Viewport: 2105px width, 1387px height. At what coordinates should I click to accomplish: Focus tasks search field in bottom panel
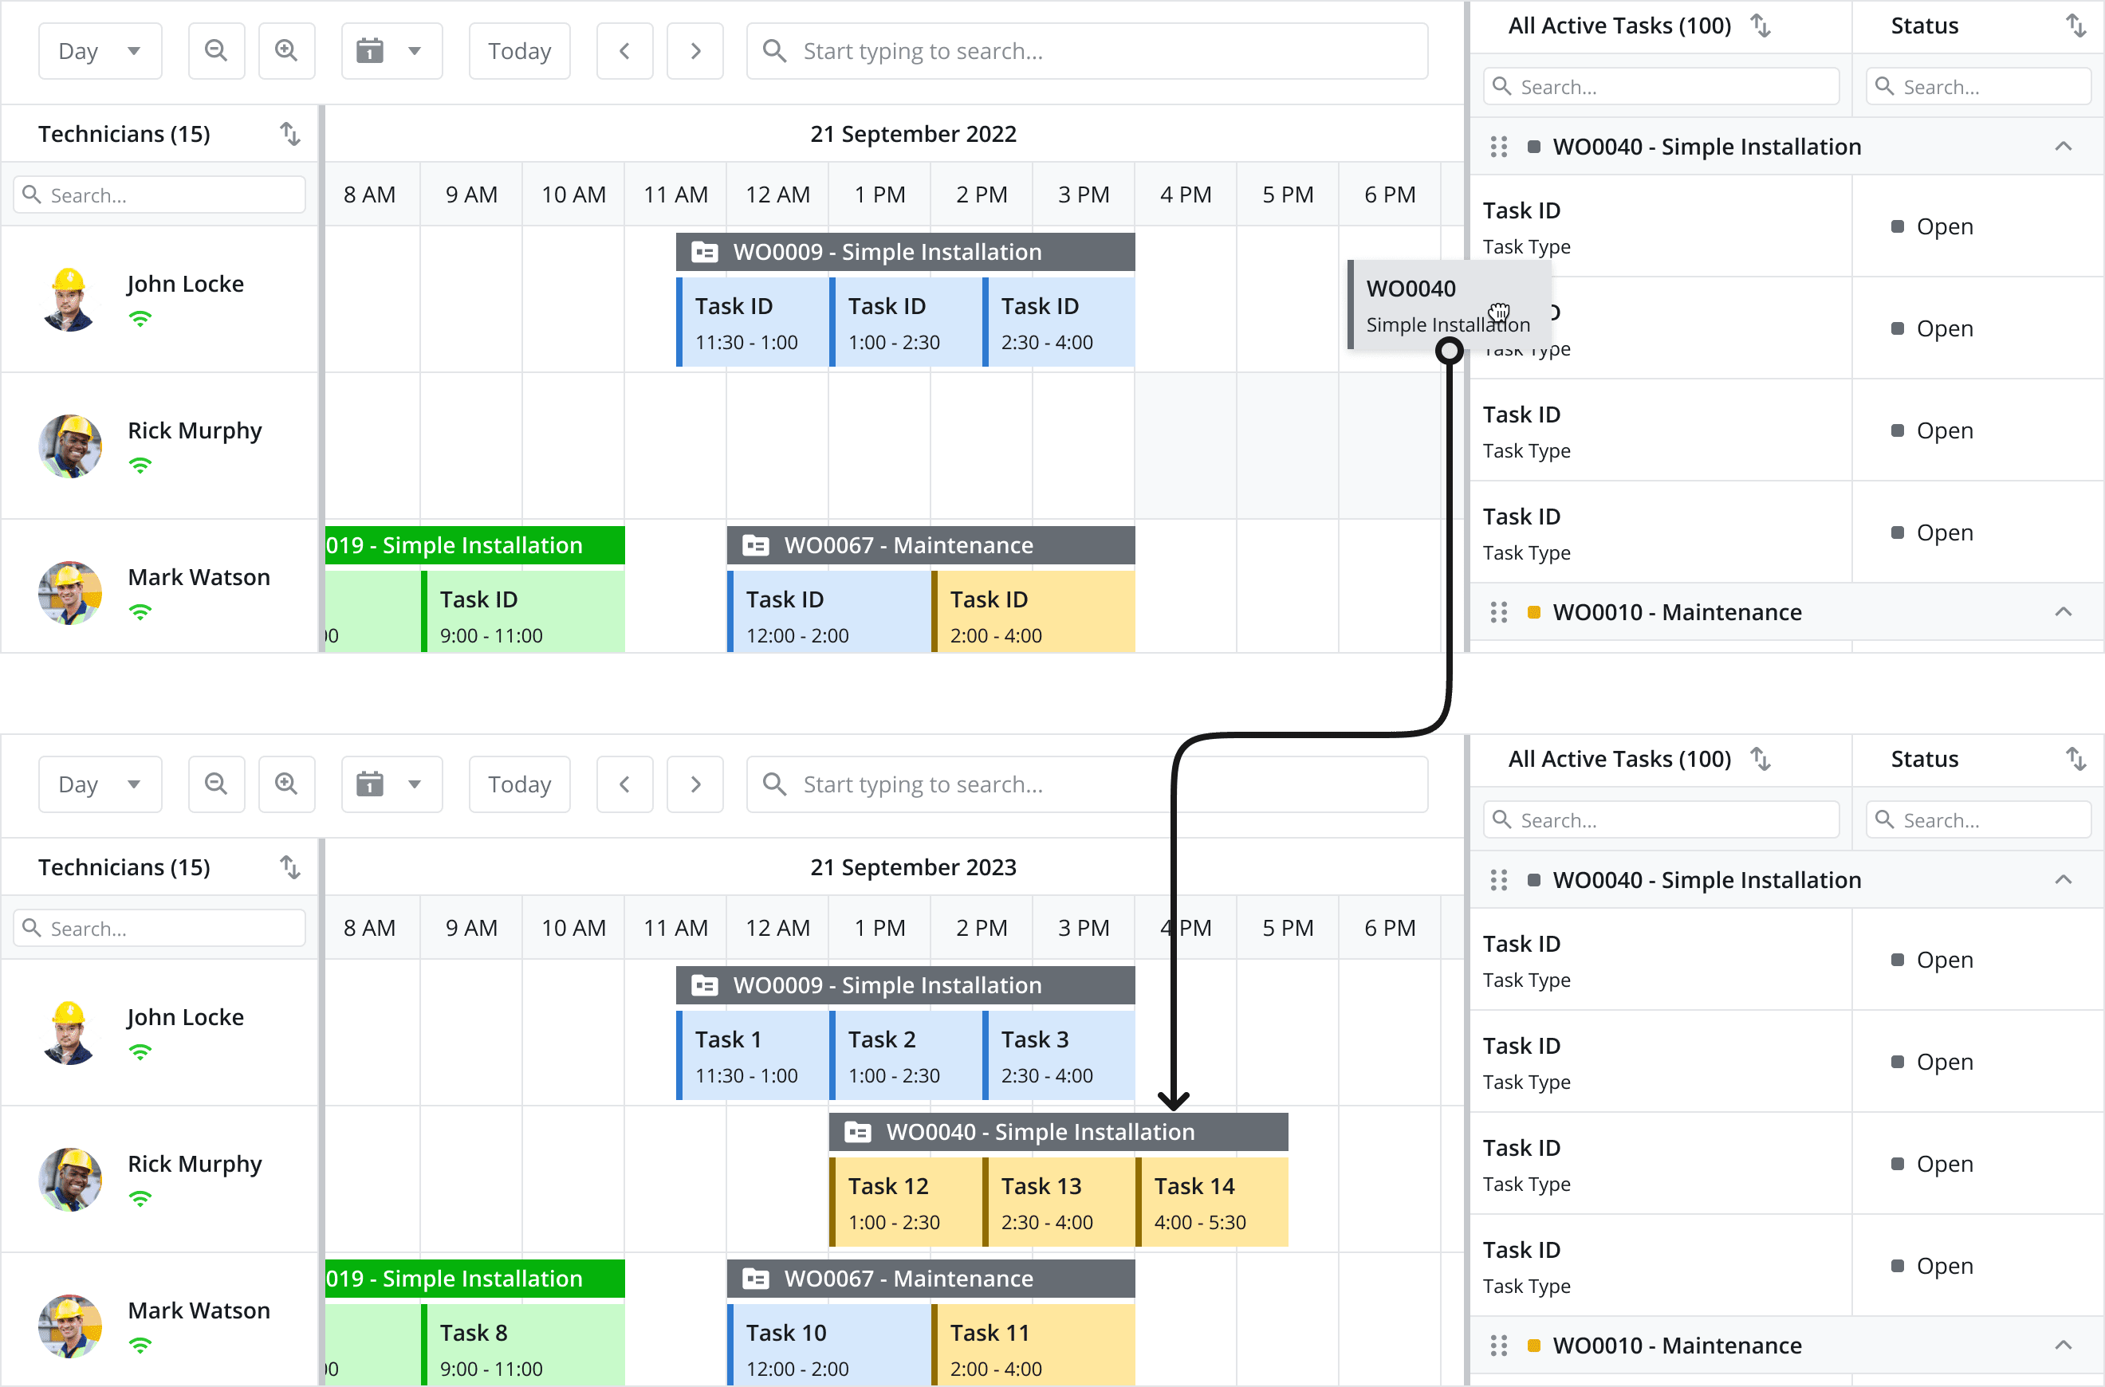click(1661, 820)
